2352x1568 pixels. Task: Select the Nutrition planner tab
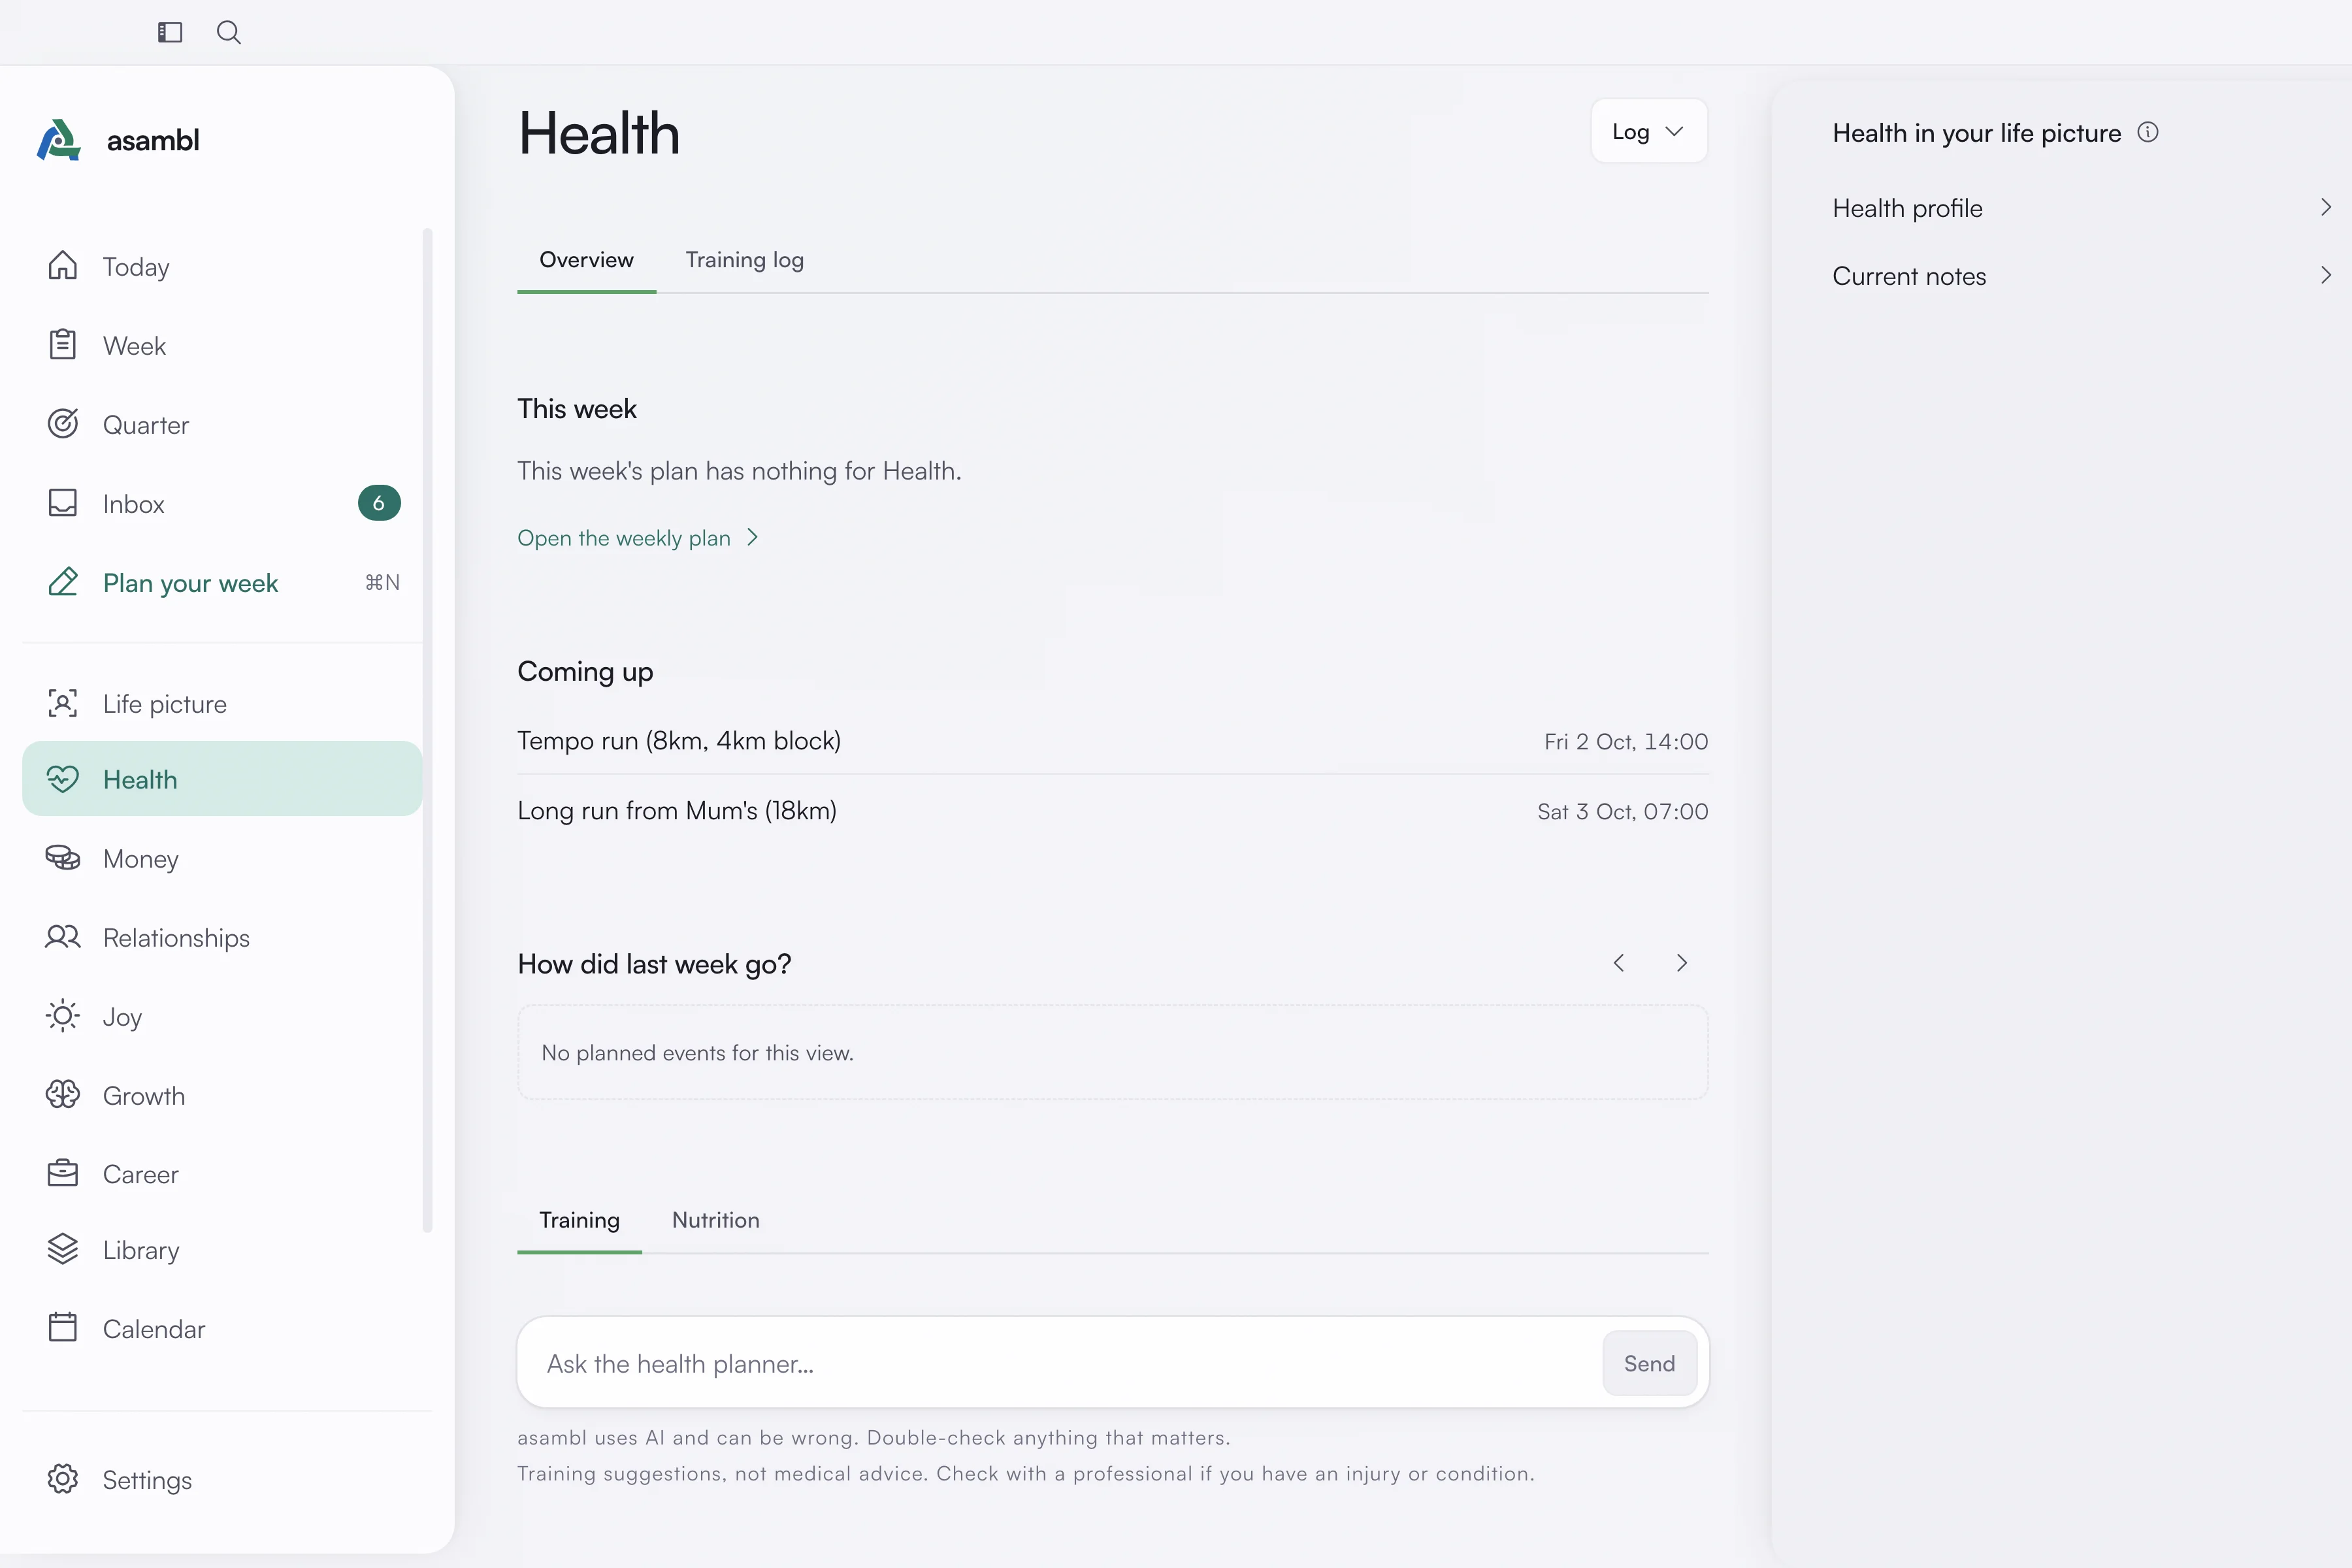[716, 1220]
